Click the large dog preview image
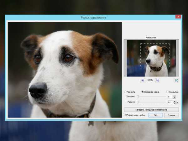Screen dimensions: 188x141 [x=65, y=70]
